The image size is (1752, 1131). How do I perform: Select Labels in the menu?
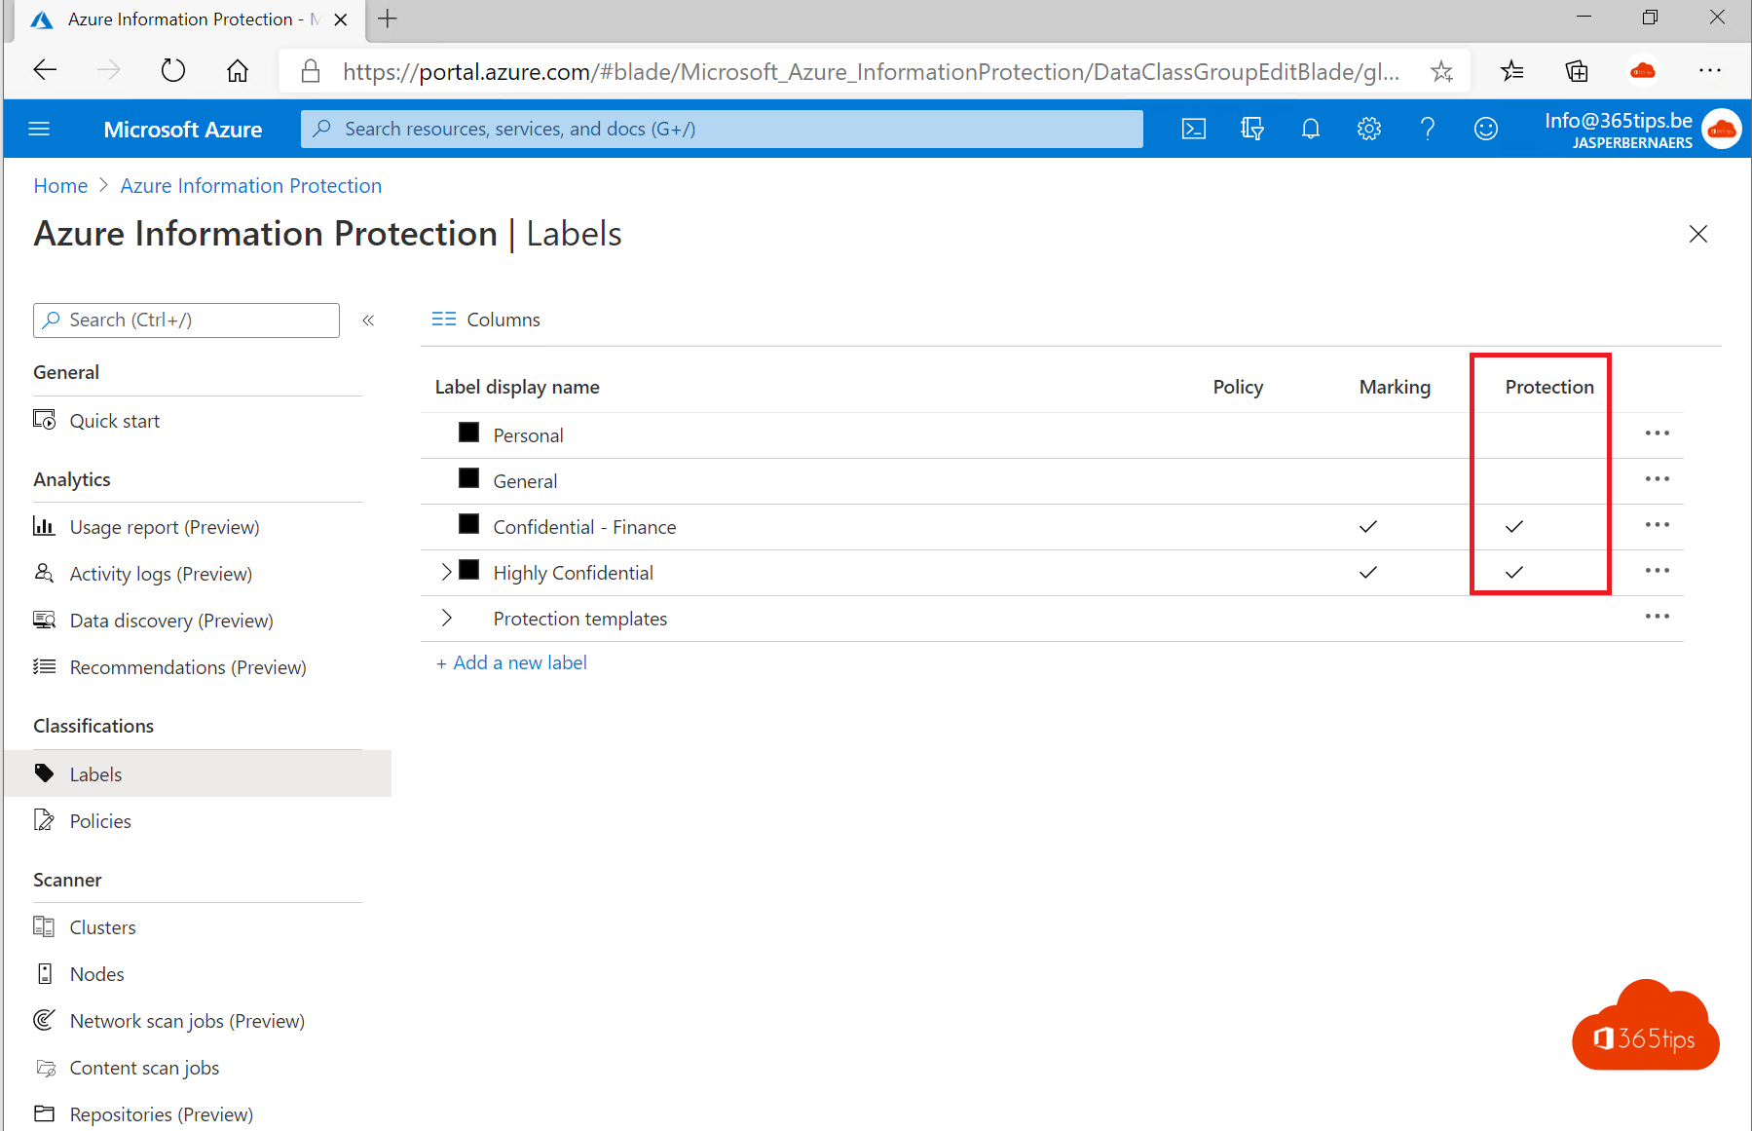tap(198, 774)
